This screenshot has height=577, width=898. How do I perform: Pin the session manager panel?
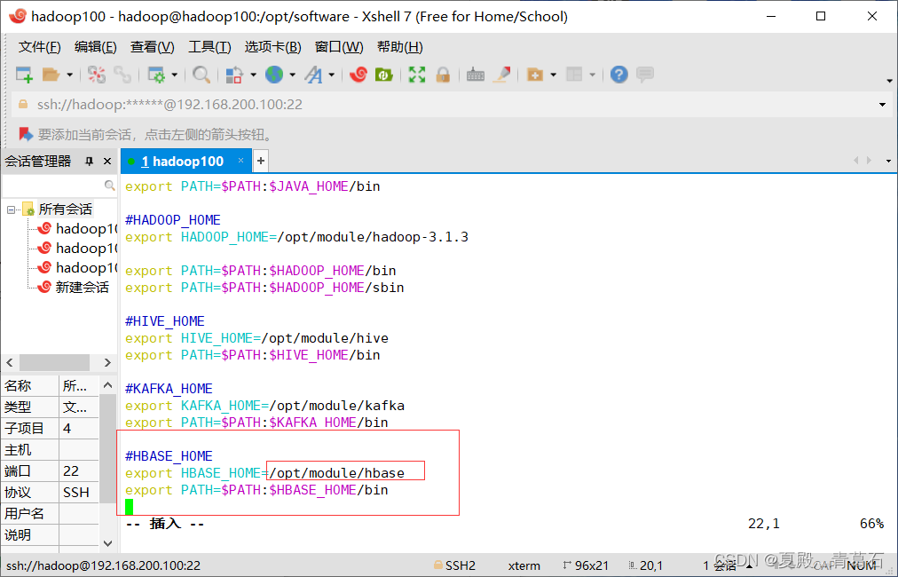(89, 162)
